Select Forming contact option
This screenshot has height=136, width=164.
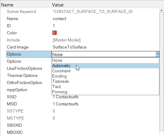pos(105,92)
